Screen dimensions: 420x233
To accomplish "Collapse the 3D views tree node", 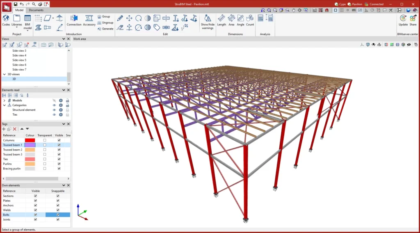I will point(5,74).
